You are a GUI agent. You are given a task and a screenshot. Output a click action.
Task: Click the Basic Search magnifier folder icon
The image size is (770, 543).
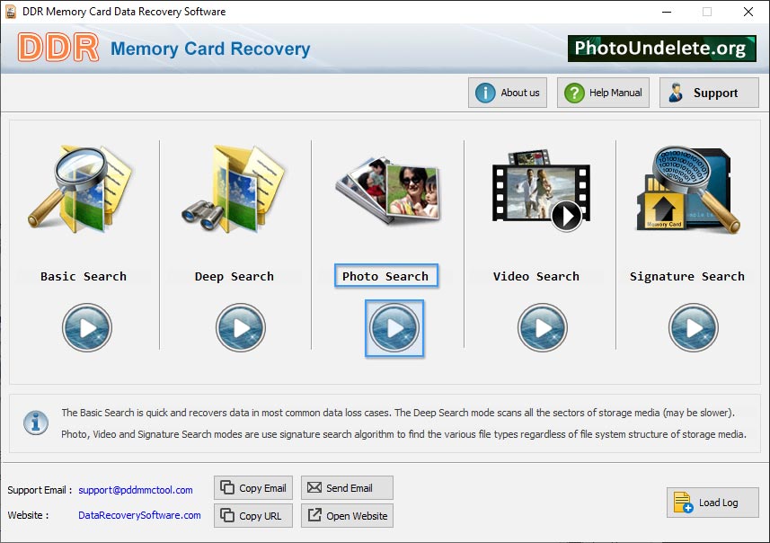click(81, 189)
